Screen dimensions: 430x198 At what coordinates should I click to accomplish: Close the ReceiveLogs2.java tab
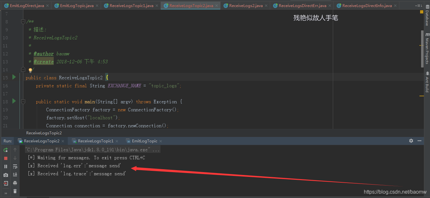(x=266, y=6)
